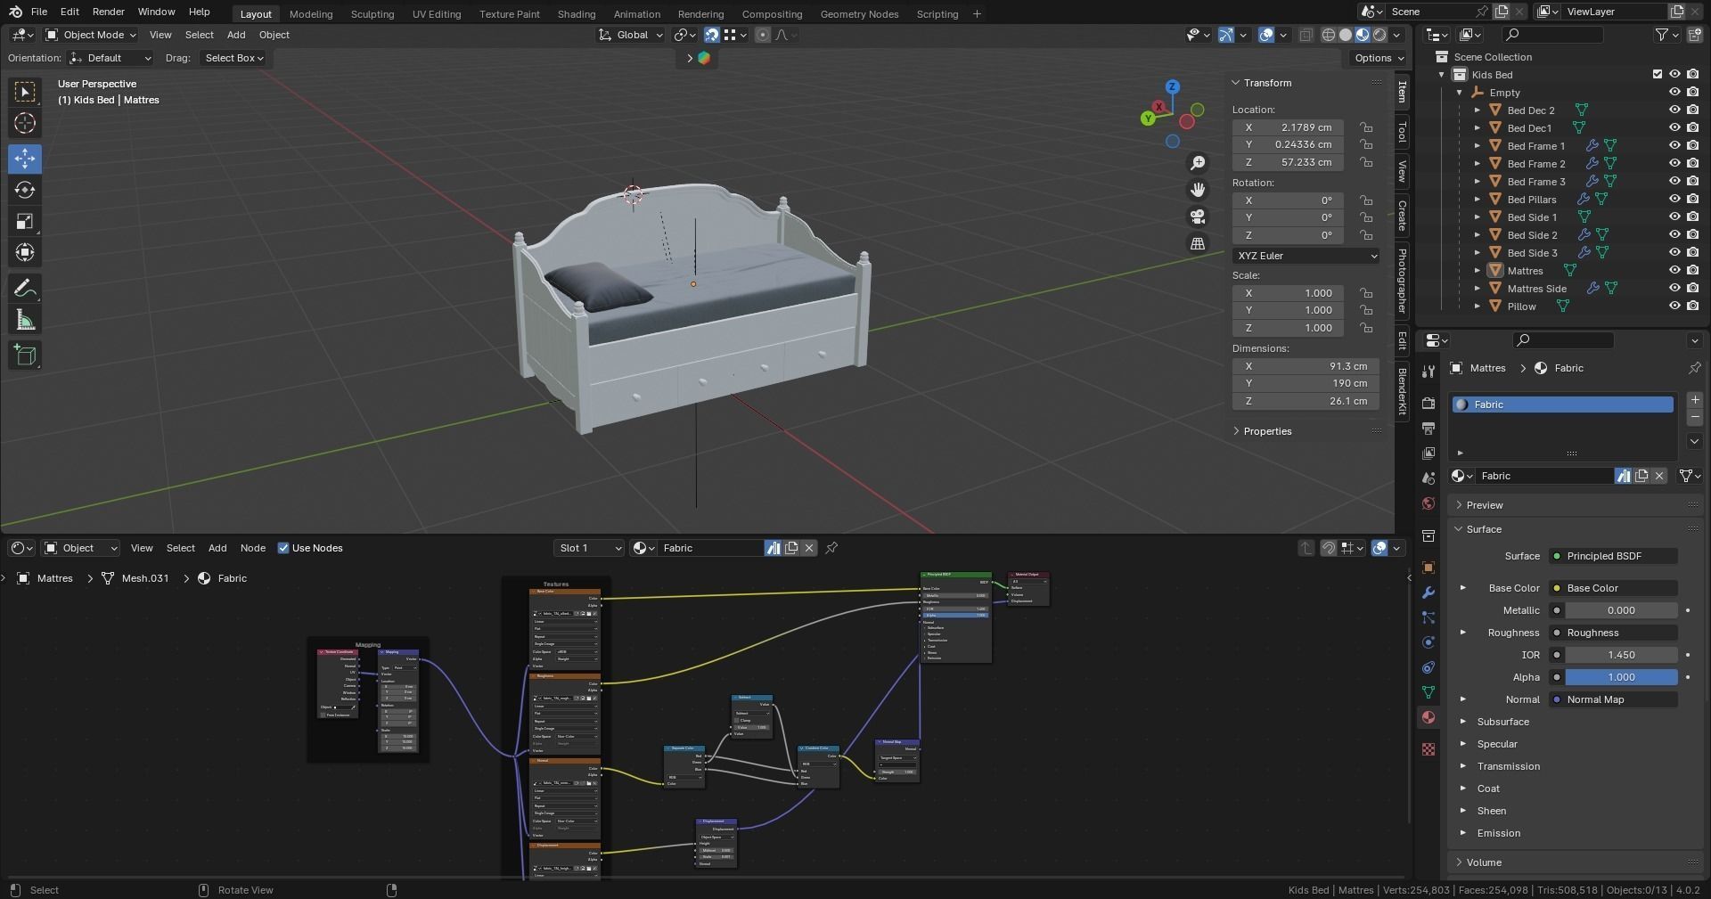Expand the Mattres Side tree row
1711x899 pixels.
[x=1477, y=289]
